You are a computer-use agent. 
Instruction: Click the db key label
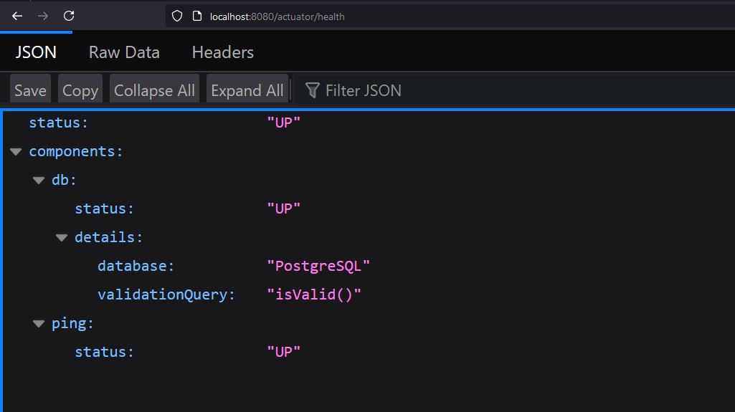click(x=64, y=181)
